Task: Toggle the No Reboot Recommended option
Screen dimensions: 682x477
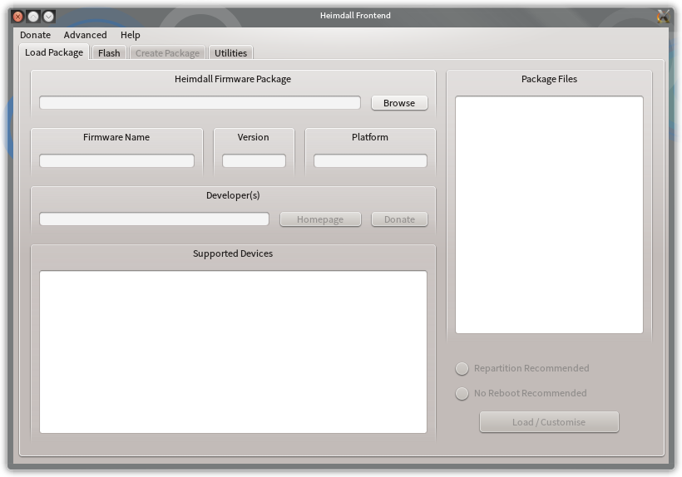Action: click(x=521, y=393)
